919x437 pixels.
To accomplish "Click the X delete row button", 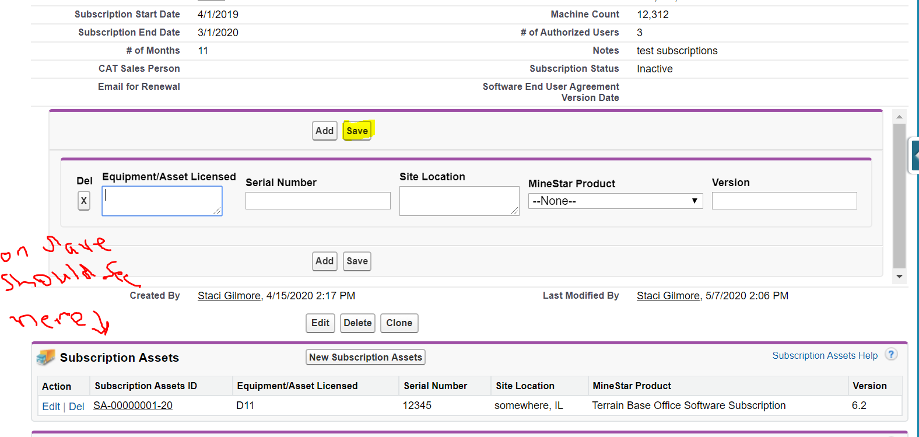I will 84,201.
